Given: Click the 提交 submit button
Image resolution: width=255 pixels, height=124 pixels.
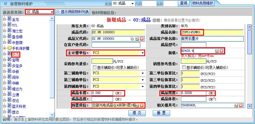Looking at the screenshot, I should (x=137, y=113).
